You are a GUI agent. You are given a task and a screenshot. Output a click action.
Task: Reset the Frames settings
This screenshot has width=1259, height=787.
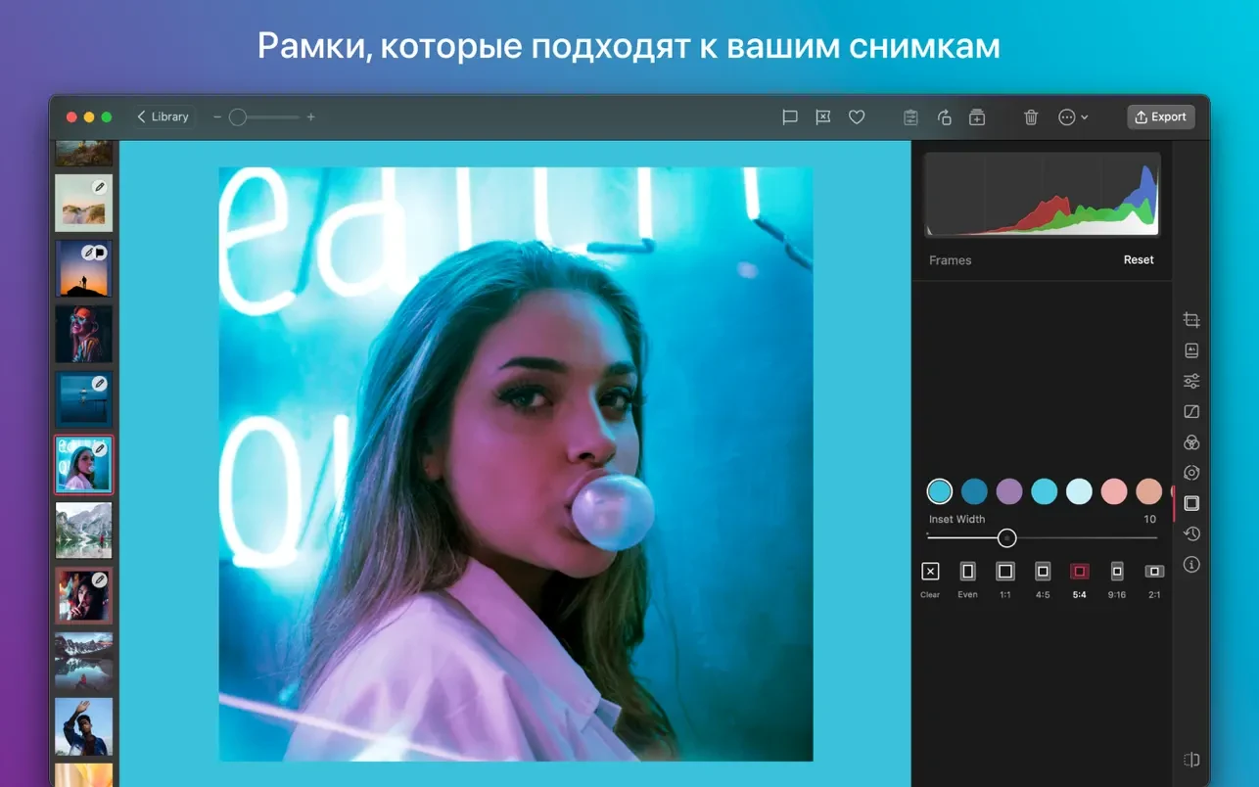coord(1139,259)
